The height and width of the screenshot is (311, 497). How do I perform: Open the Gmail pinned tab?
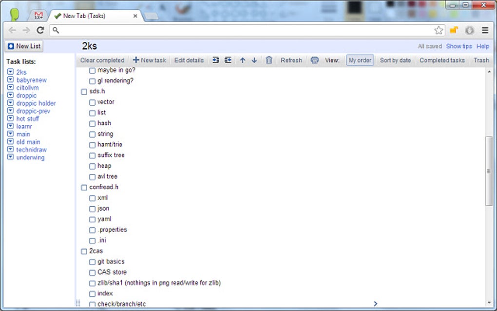click(38, 15)
